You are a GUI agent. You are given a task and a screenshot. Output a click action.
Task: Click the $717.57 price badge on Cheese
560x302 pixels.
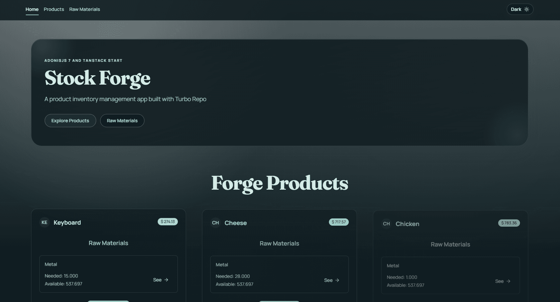[x=339, y=222]
